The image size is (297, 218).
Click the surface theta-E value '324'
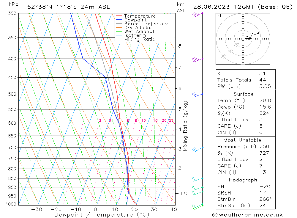264,113
